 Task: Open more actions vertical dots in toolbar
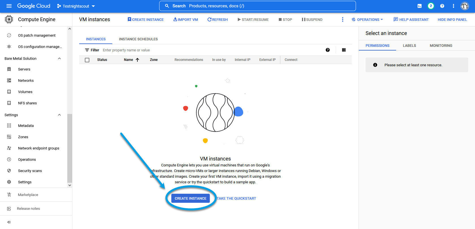[343, 19]
